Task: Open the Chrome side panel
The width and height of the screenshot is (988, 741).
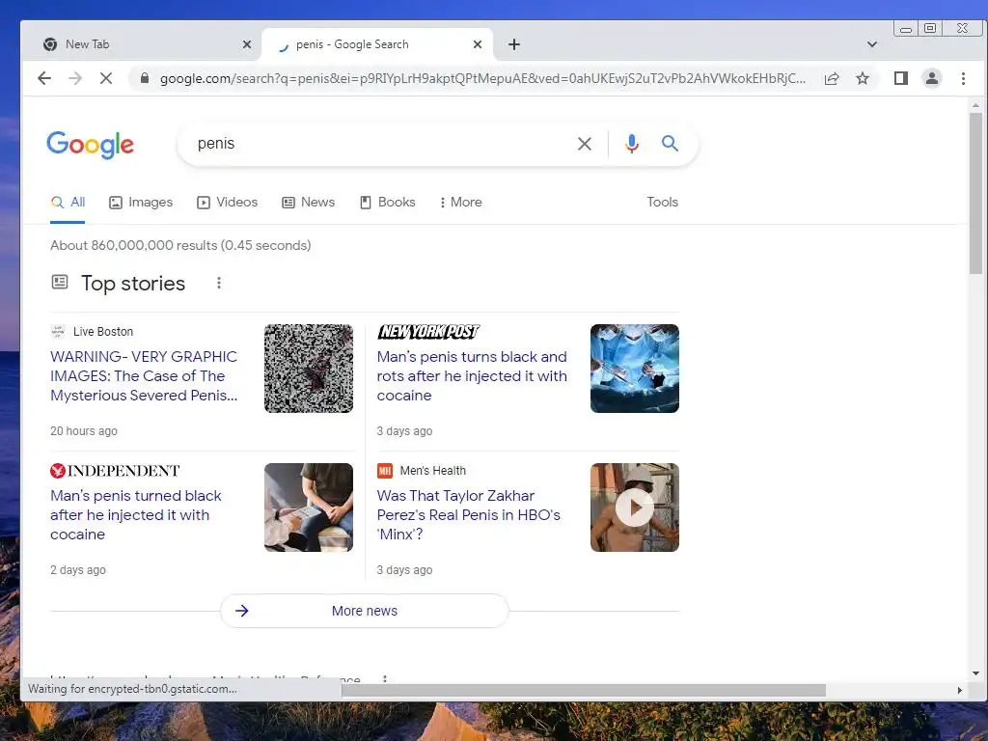Action: (901, 78)
